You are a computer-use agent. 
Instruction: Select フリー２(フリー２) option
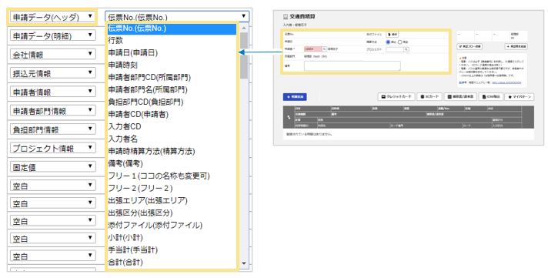tap(172, 188)
